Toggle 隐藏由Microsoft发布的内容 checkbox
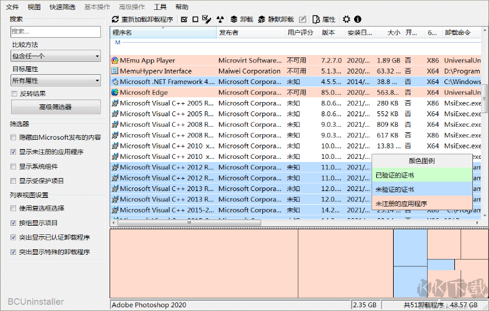Image resolution: width=489 pixels, height=311 pixels. click(x=14, y=137)
